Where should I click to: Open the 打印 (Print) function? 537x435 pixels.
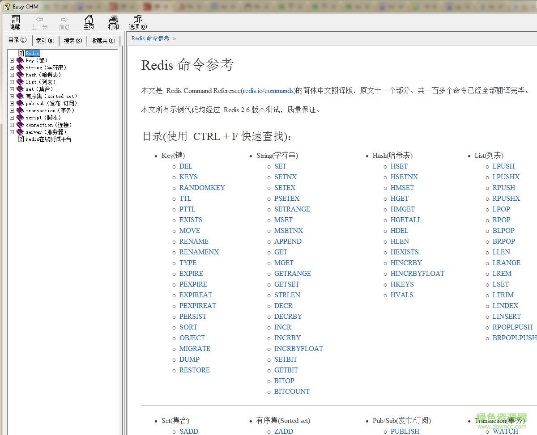click(113, 21)
